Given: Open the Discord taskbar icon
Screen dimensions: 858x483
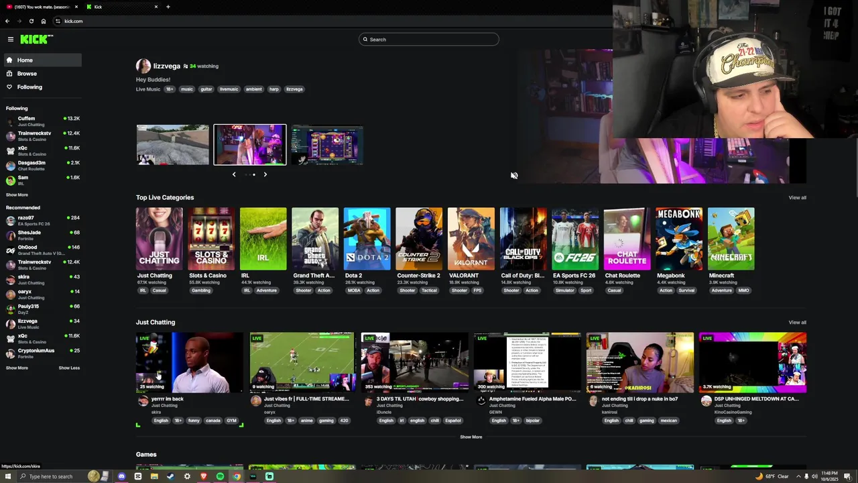Looking at the screenshot, I should pyautogui.click(x=121, y=476).
